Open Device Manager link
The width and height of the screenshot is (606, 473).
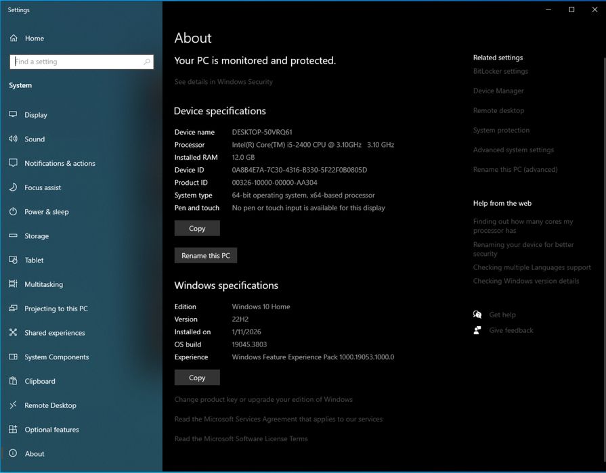498,91
